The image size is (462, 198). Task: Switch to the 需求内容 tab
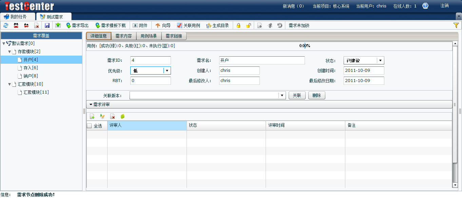click(123, 36)
